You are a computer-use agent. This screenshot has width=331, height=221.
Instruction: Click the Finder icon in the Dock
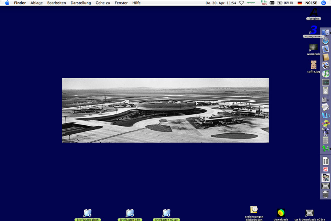click(x=325, y=32)
